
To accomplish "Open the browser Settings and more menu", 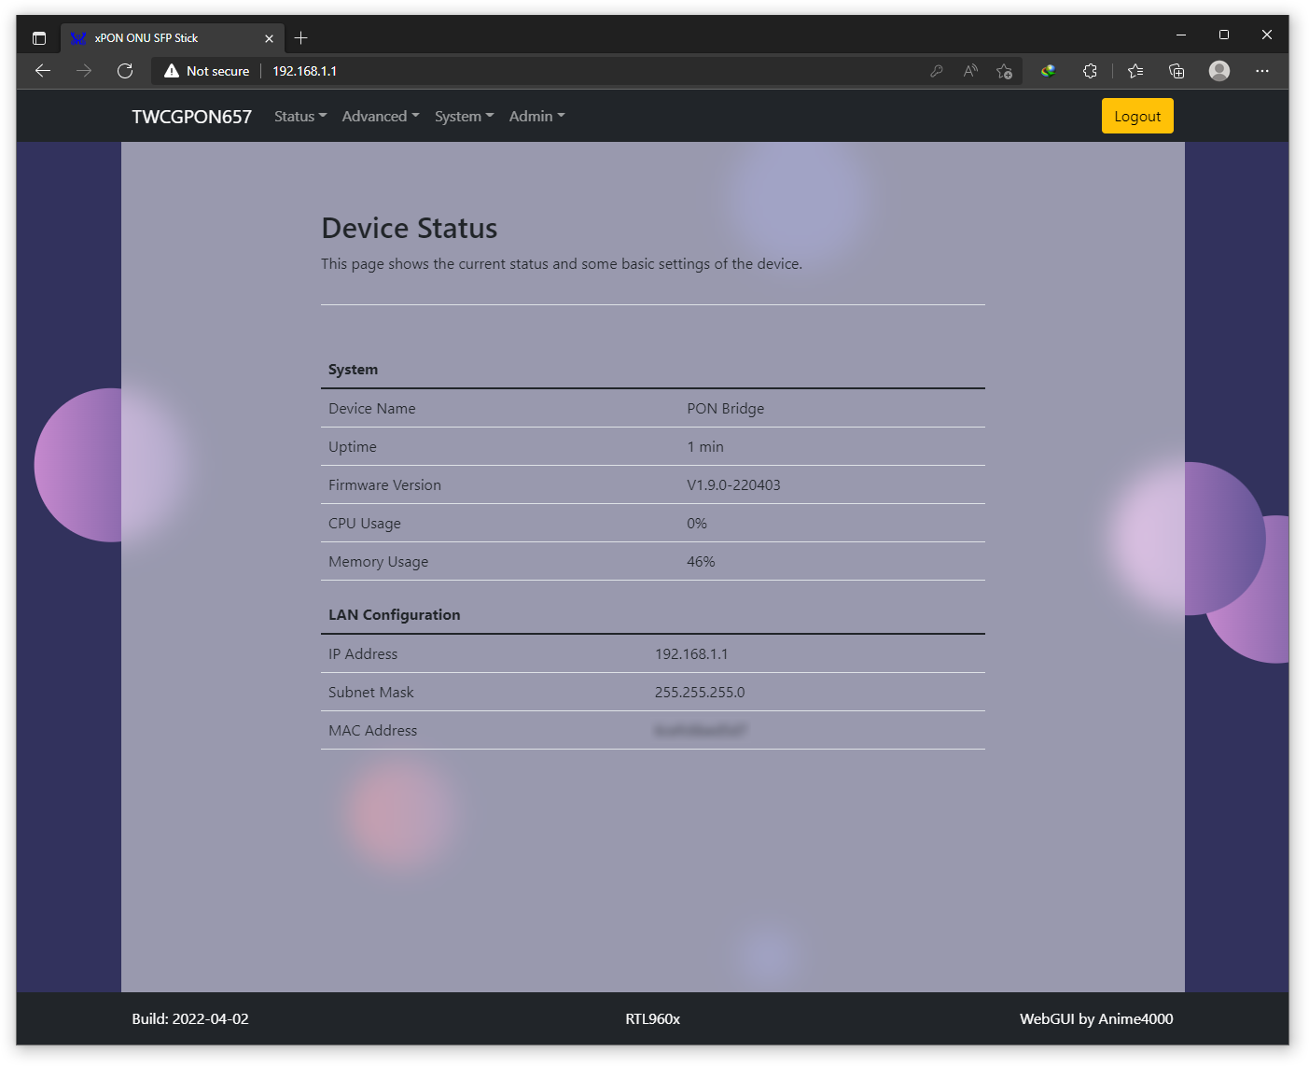I will [x=1262, y=71].
